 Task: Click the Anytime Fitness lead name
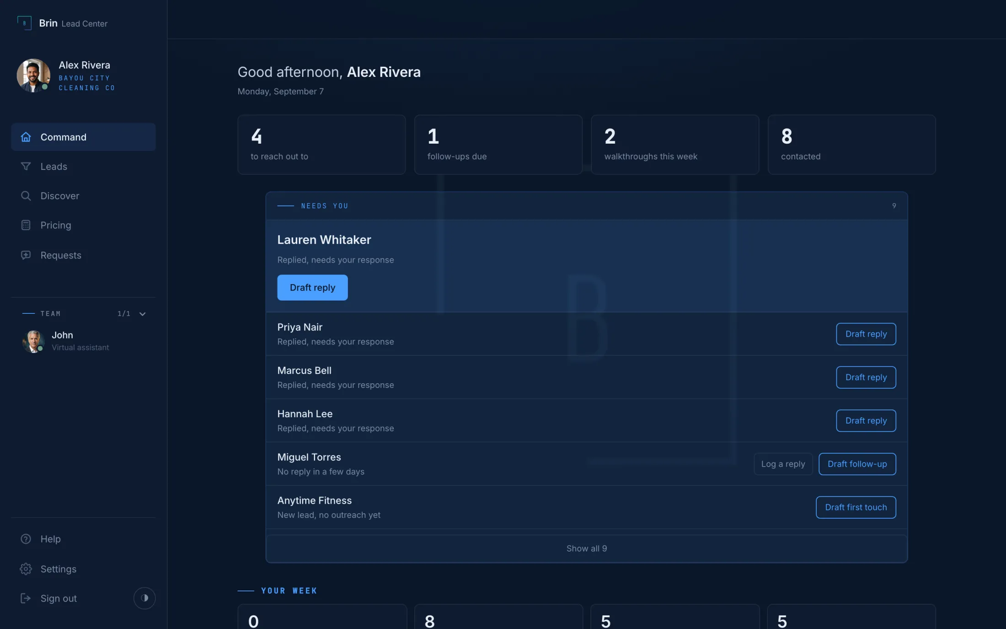(x=314, y=500)
